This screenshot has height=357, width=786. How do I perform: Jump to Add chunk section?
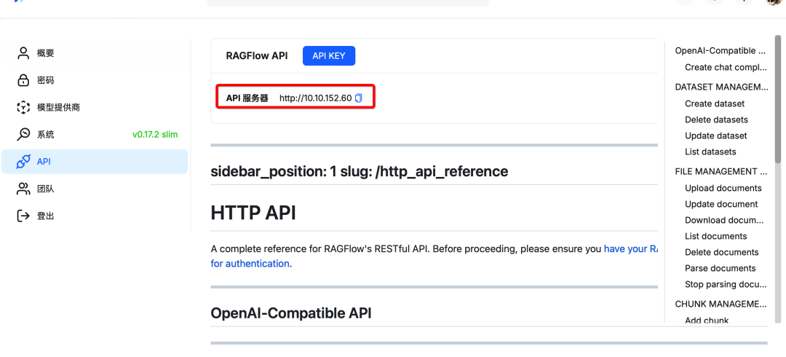(707, 321)
